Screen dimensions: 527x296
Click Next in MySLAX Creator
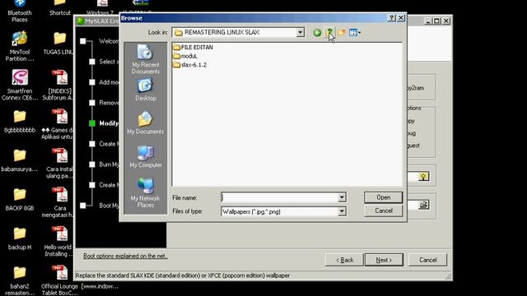tap(384, 260)
